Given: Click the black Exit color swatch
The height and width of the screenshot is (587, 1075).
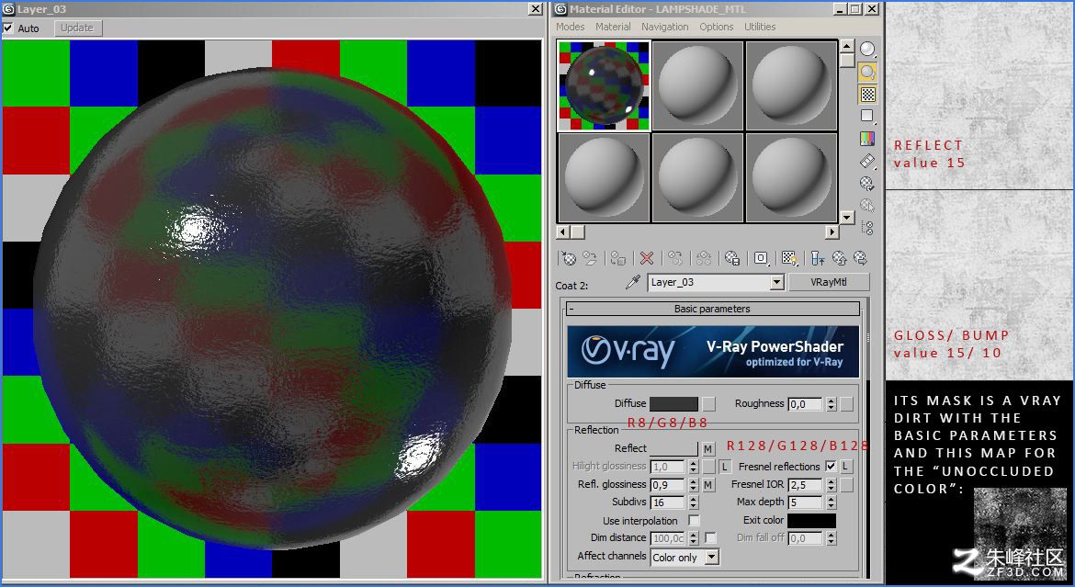Looking at the screenshot, I should [811, 521].
